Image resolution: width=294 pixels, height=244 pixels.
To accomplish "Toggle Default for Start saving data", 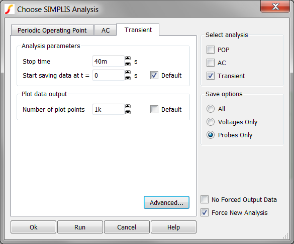I will pos(154,75).
